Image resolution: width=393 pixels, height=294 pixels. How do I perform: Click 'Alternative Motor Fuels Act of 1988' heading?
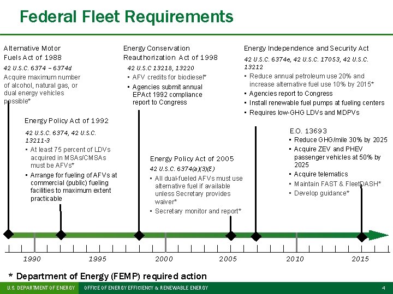(x=32, y=53)
